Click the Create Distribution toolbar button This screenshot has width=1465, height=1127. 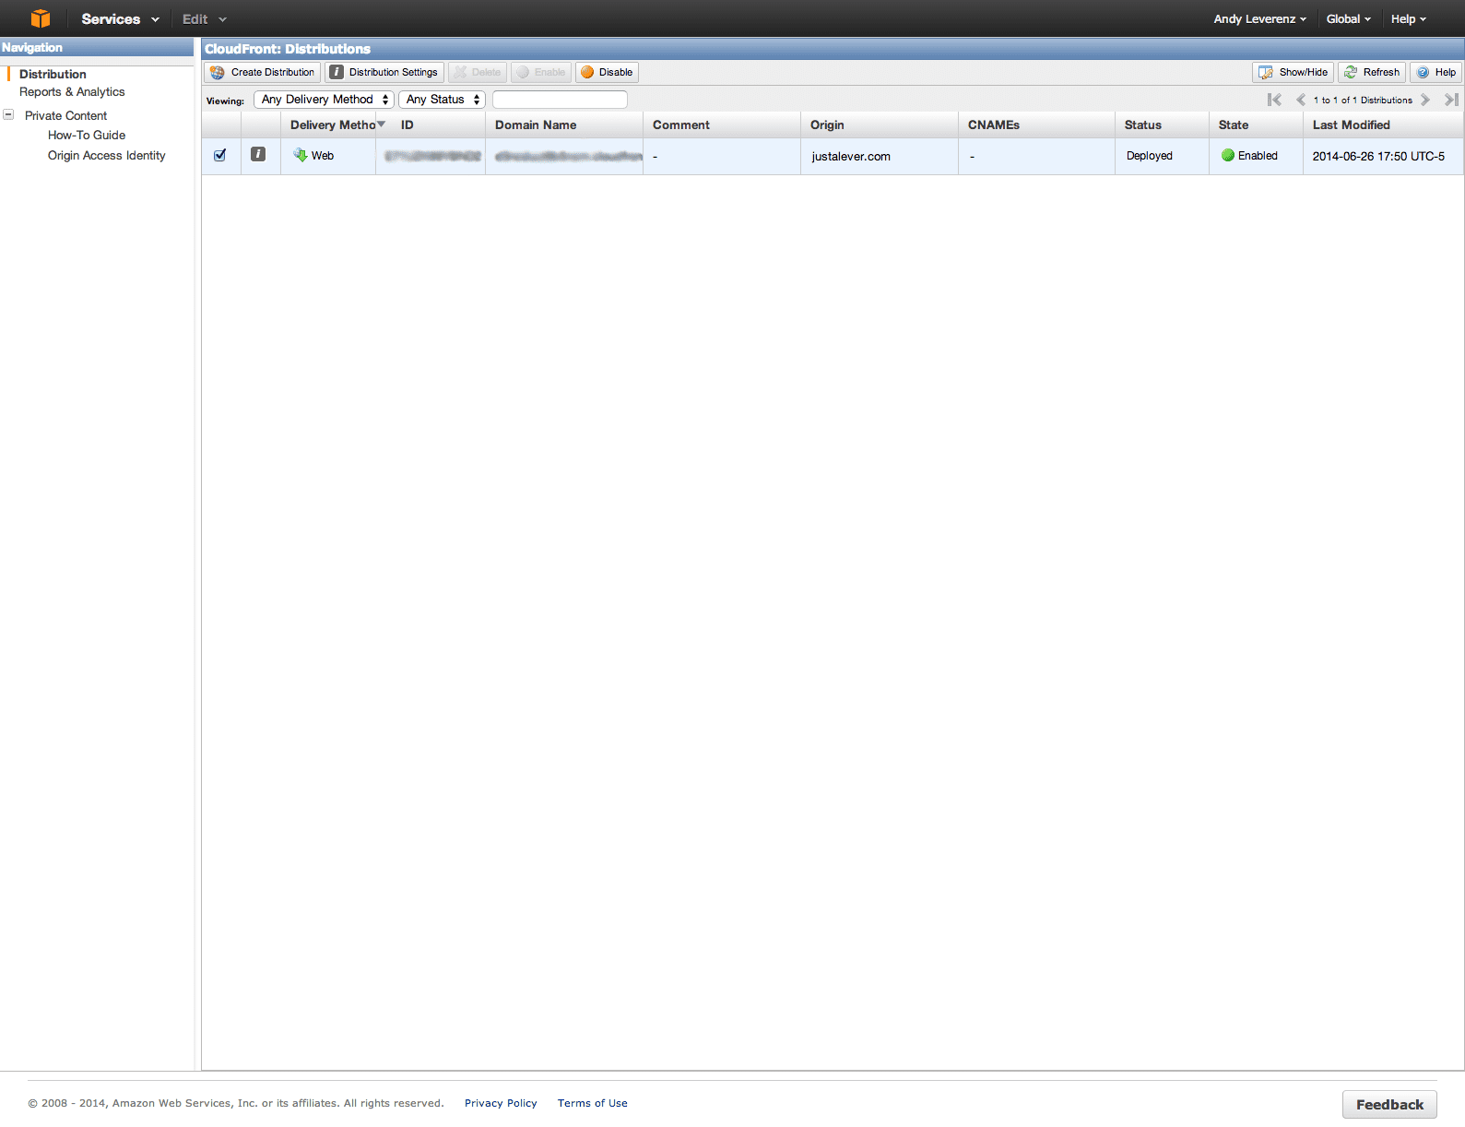pyautogui.click(x=263, y=72)
